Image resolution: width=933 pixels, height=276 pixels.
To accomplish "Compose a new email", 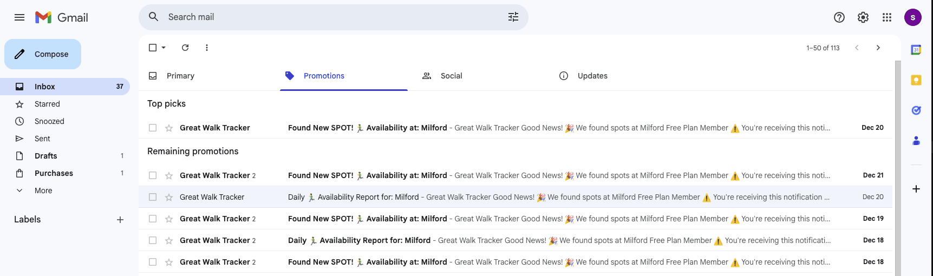I will pos(43,54).
